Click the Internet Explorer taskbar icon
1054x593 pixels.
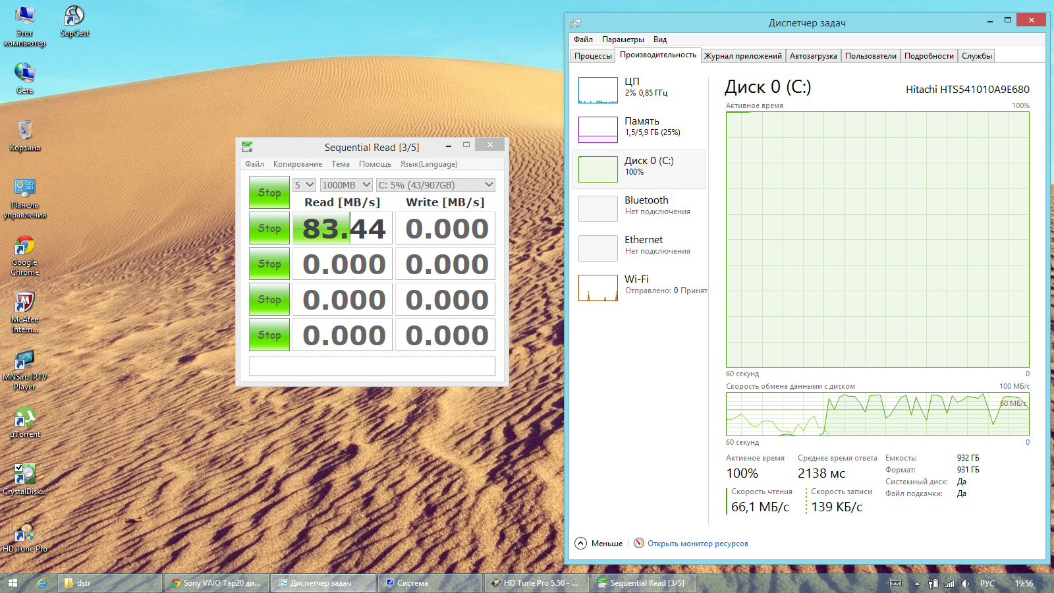tap(42, 583)
